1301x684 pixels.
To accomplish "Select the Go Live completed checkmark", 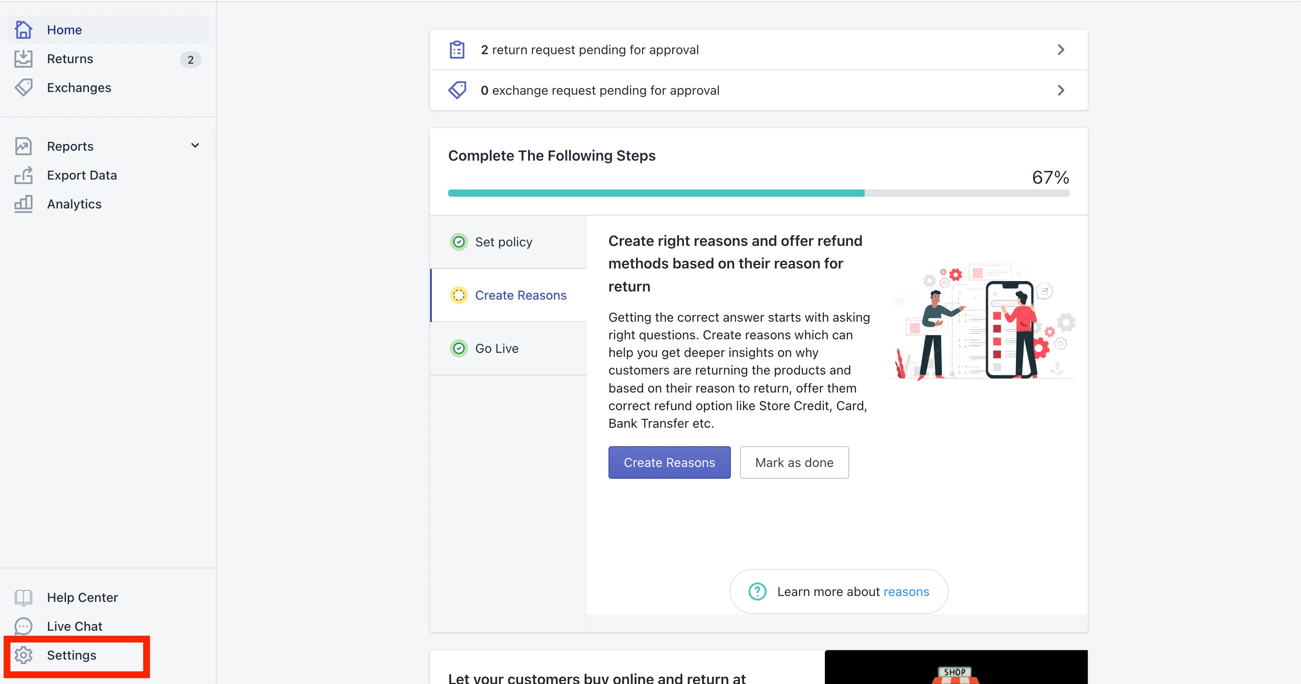I will [459, 348].
